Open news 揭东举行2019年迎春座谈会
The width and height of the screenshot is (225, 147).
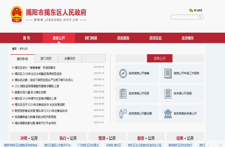pos(41,111)
